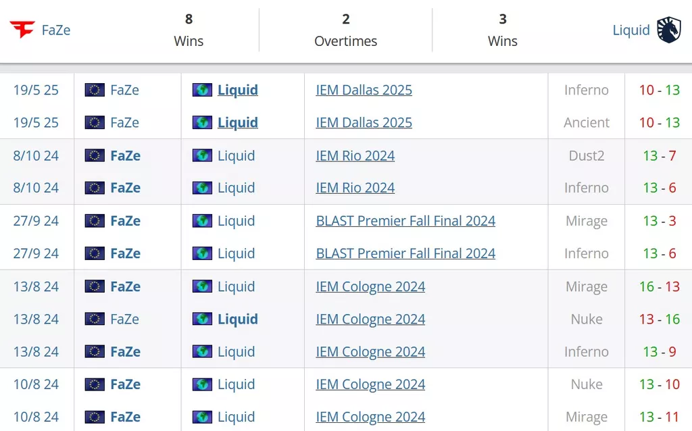Click the FaZe red logo icon

coord(22,30)
